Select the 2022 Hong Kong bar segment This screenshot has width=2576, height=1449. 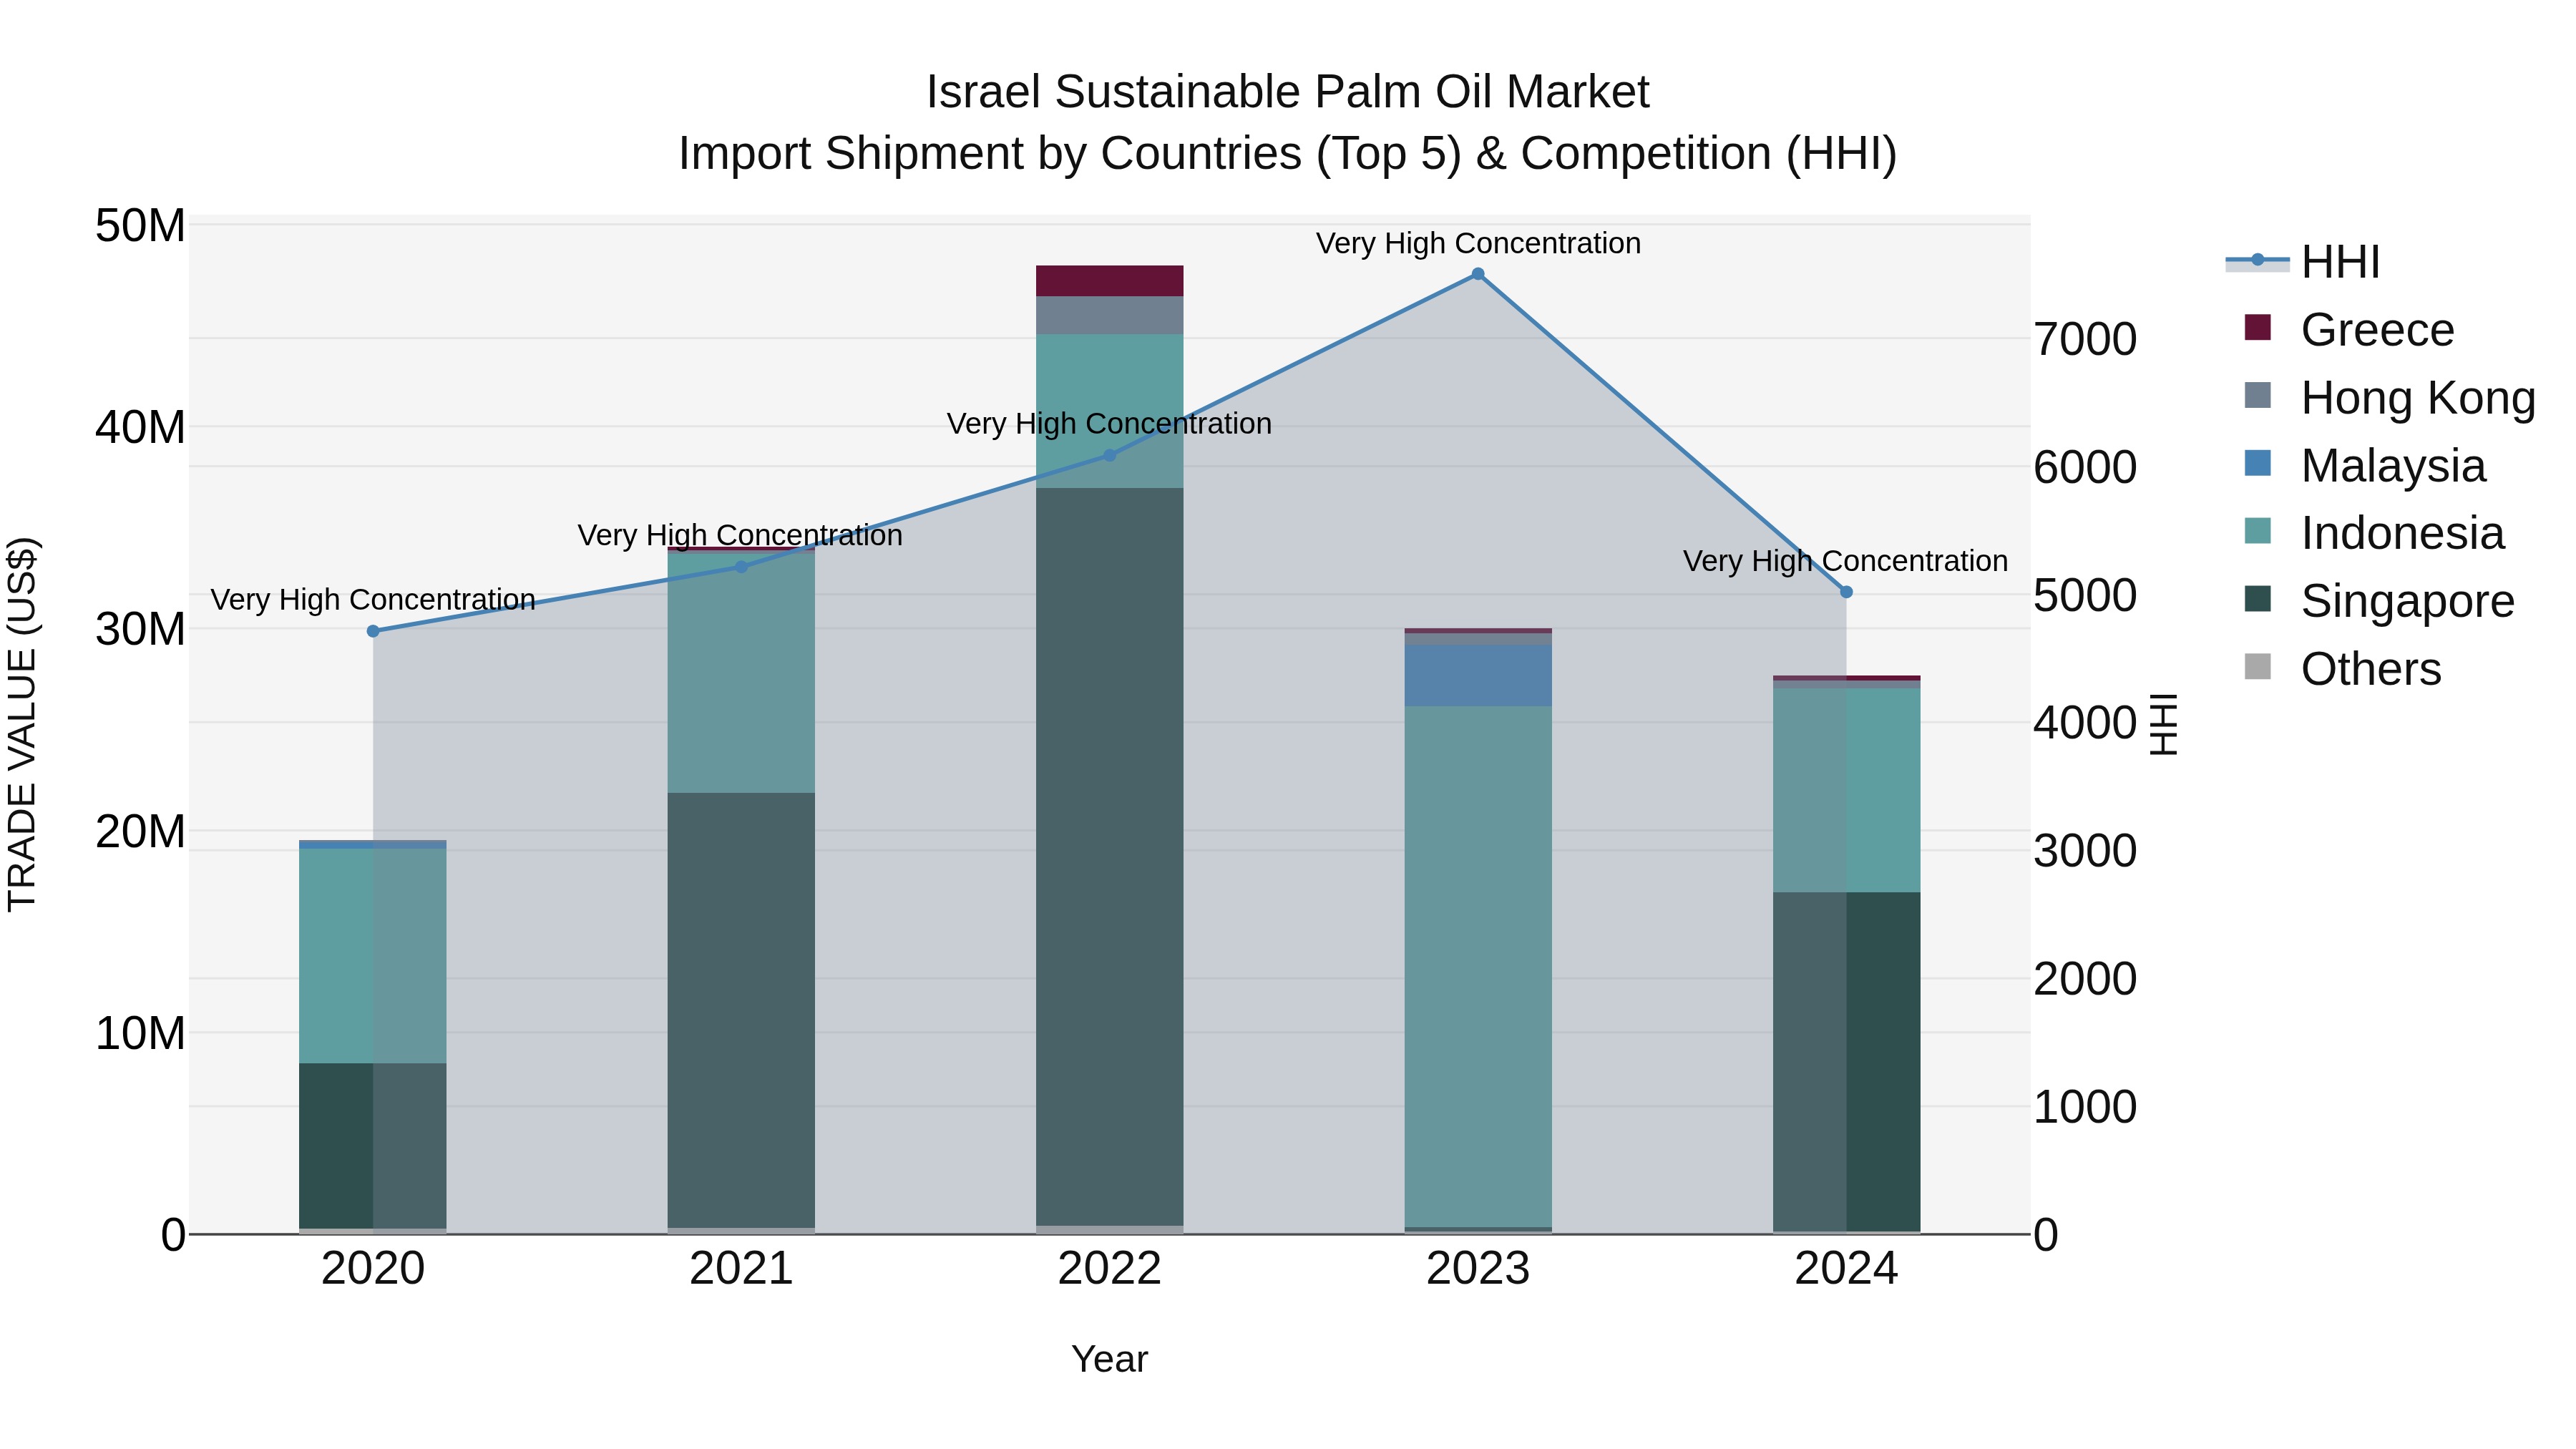click(1109, 315)
